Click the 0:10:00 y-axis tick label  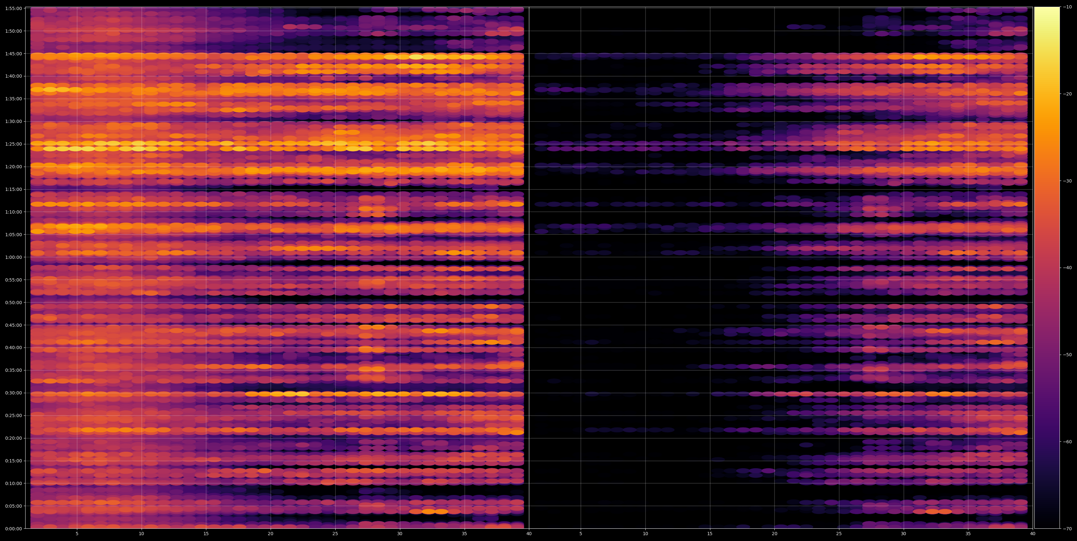[13, 483]
